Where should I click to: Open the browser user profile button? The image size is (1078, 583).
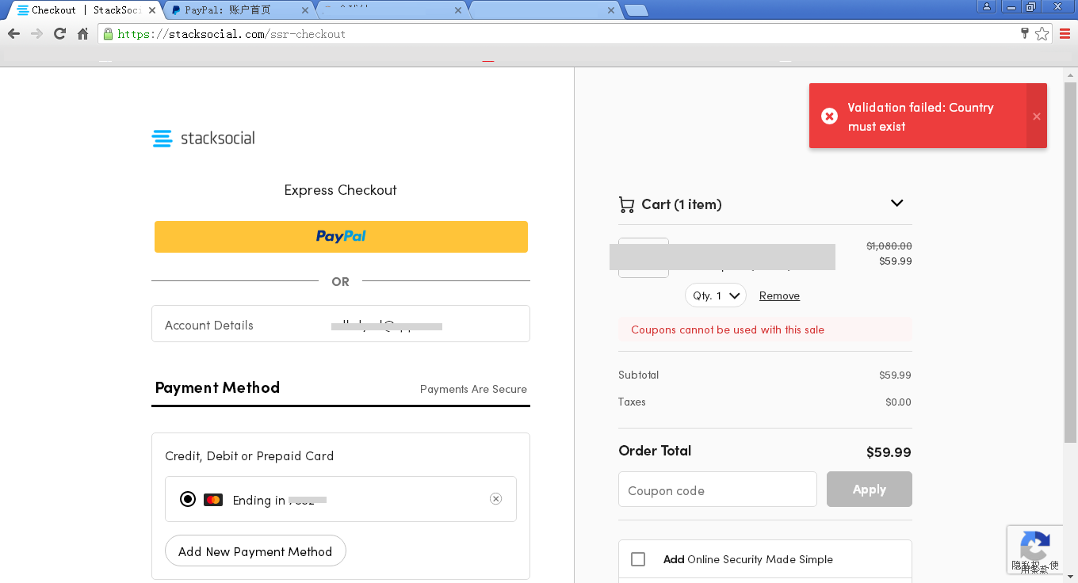coord(986,7)
